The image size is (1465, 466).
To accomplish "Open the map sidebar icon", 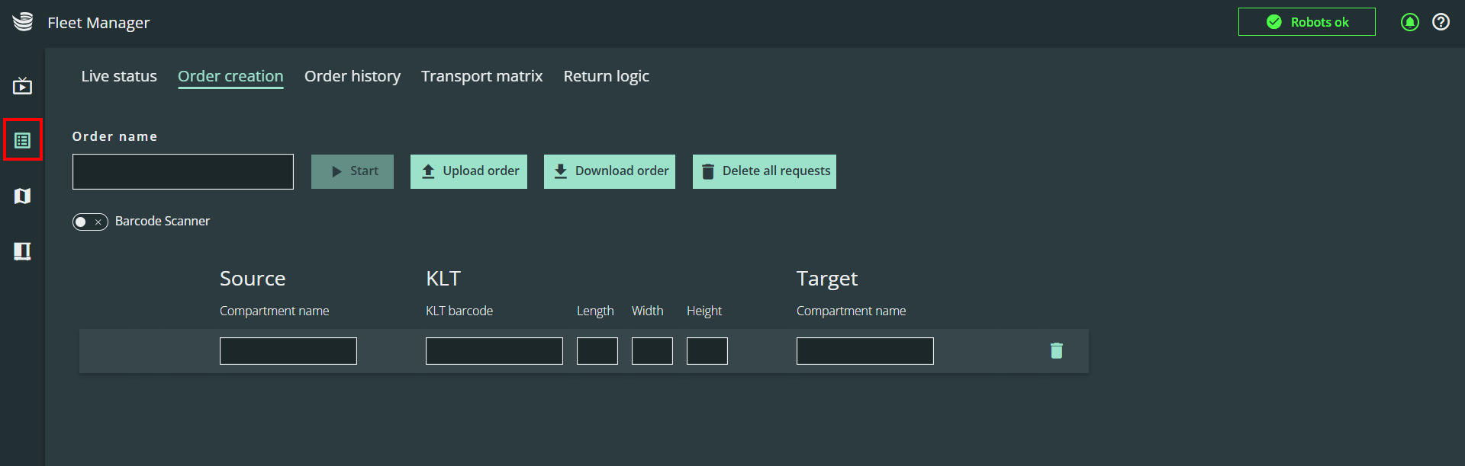I will pos(22,196).
